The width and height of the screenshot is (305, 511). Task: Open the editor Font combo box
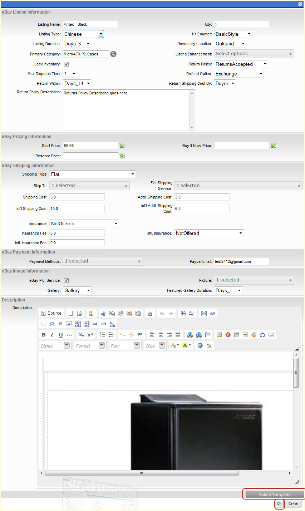pos(125,345)
